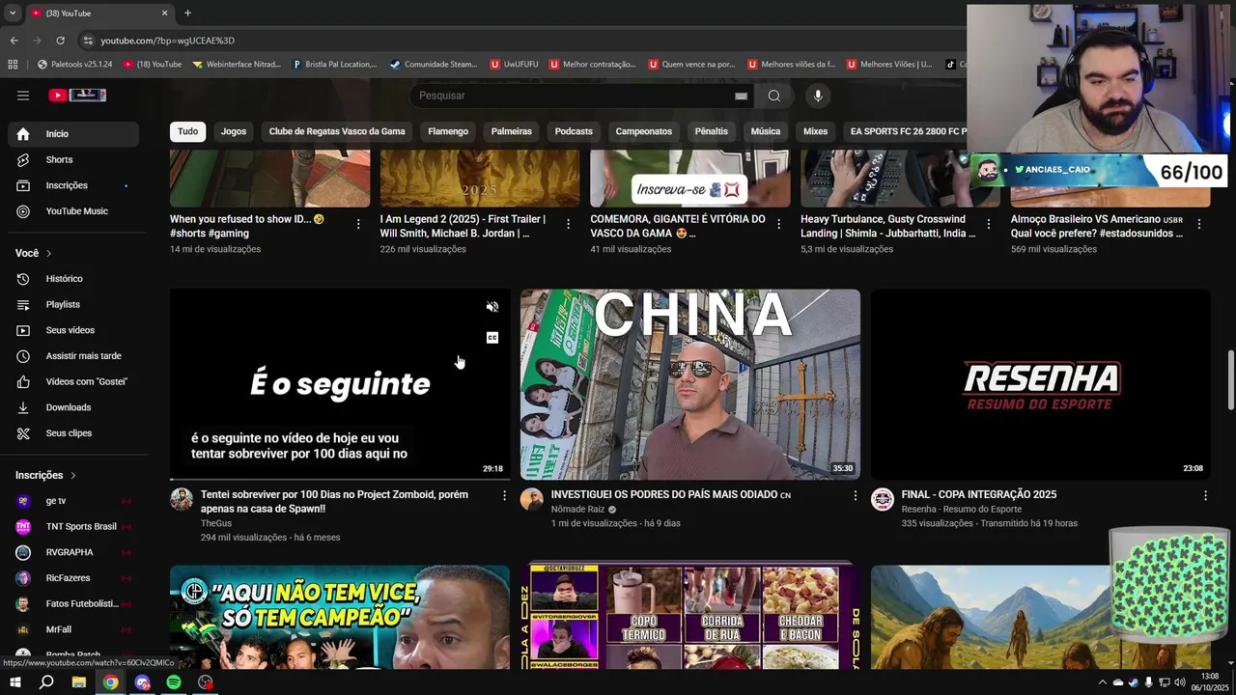The width and height of the screenshot is (1236, 695).
Task: Select the Tudo filter chip
Action: point(187,131)
